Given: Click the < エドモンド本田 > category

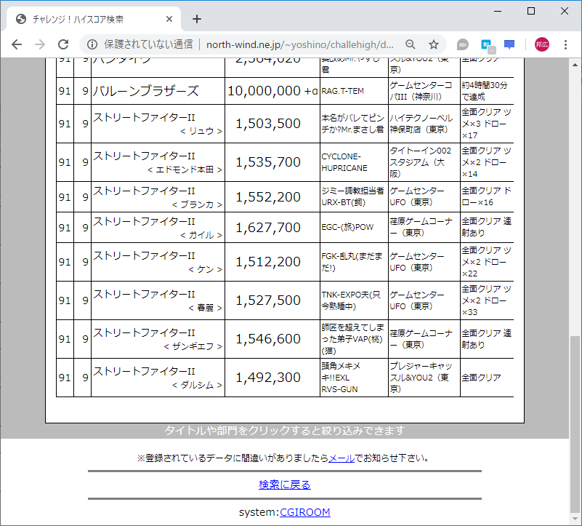Looking at the screenshot, I should [185, 170].
